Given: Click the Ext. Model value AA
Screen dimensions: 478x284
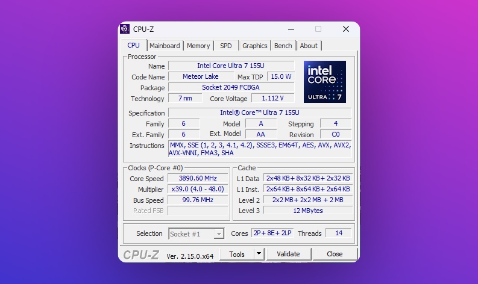Looking at the screenshot, I should [x=261, y=134].
